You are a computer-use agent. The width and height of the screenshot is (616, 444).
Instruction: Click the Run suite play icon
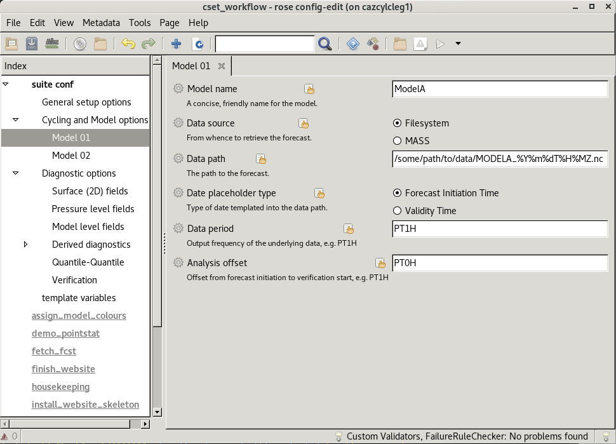[440, 44]
